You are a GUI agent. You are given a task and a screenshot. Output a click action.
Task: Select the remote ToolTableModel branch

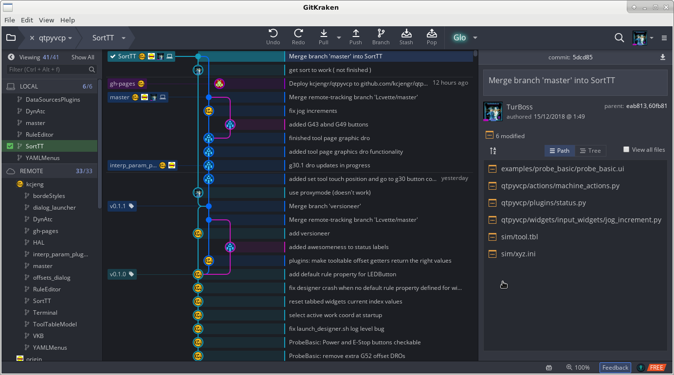55,324
